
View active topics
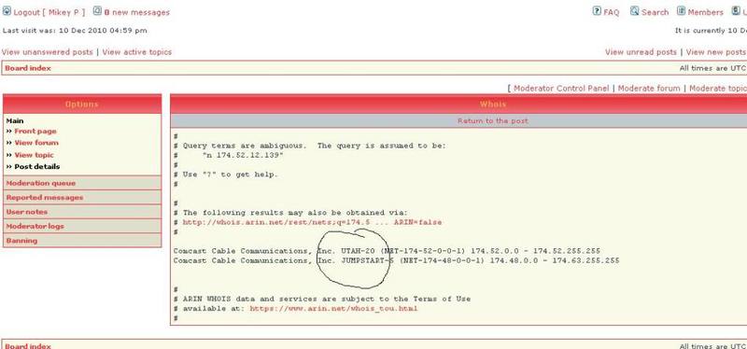136,52
